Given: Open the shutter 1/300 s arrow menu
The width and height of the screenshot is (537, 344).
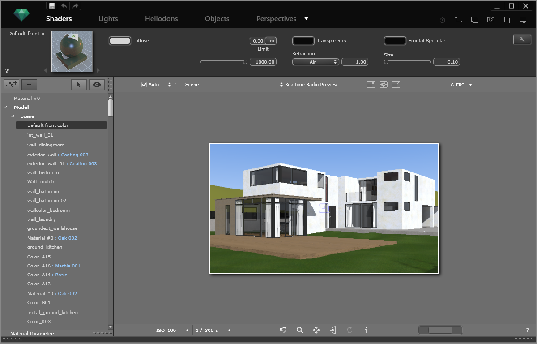Looking at the screenshot, I should 229,330.
